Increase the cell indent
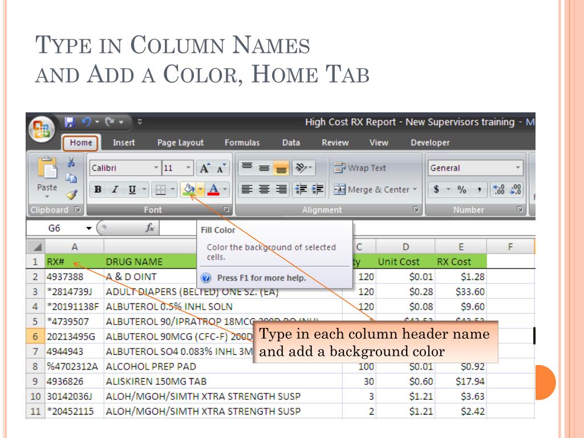 point(317,189)
